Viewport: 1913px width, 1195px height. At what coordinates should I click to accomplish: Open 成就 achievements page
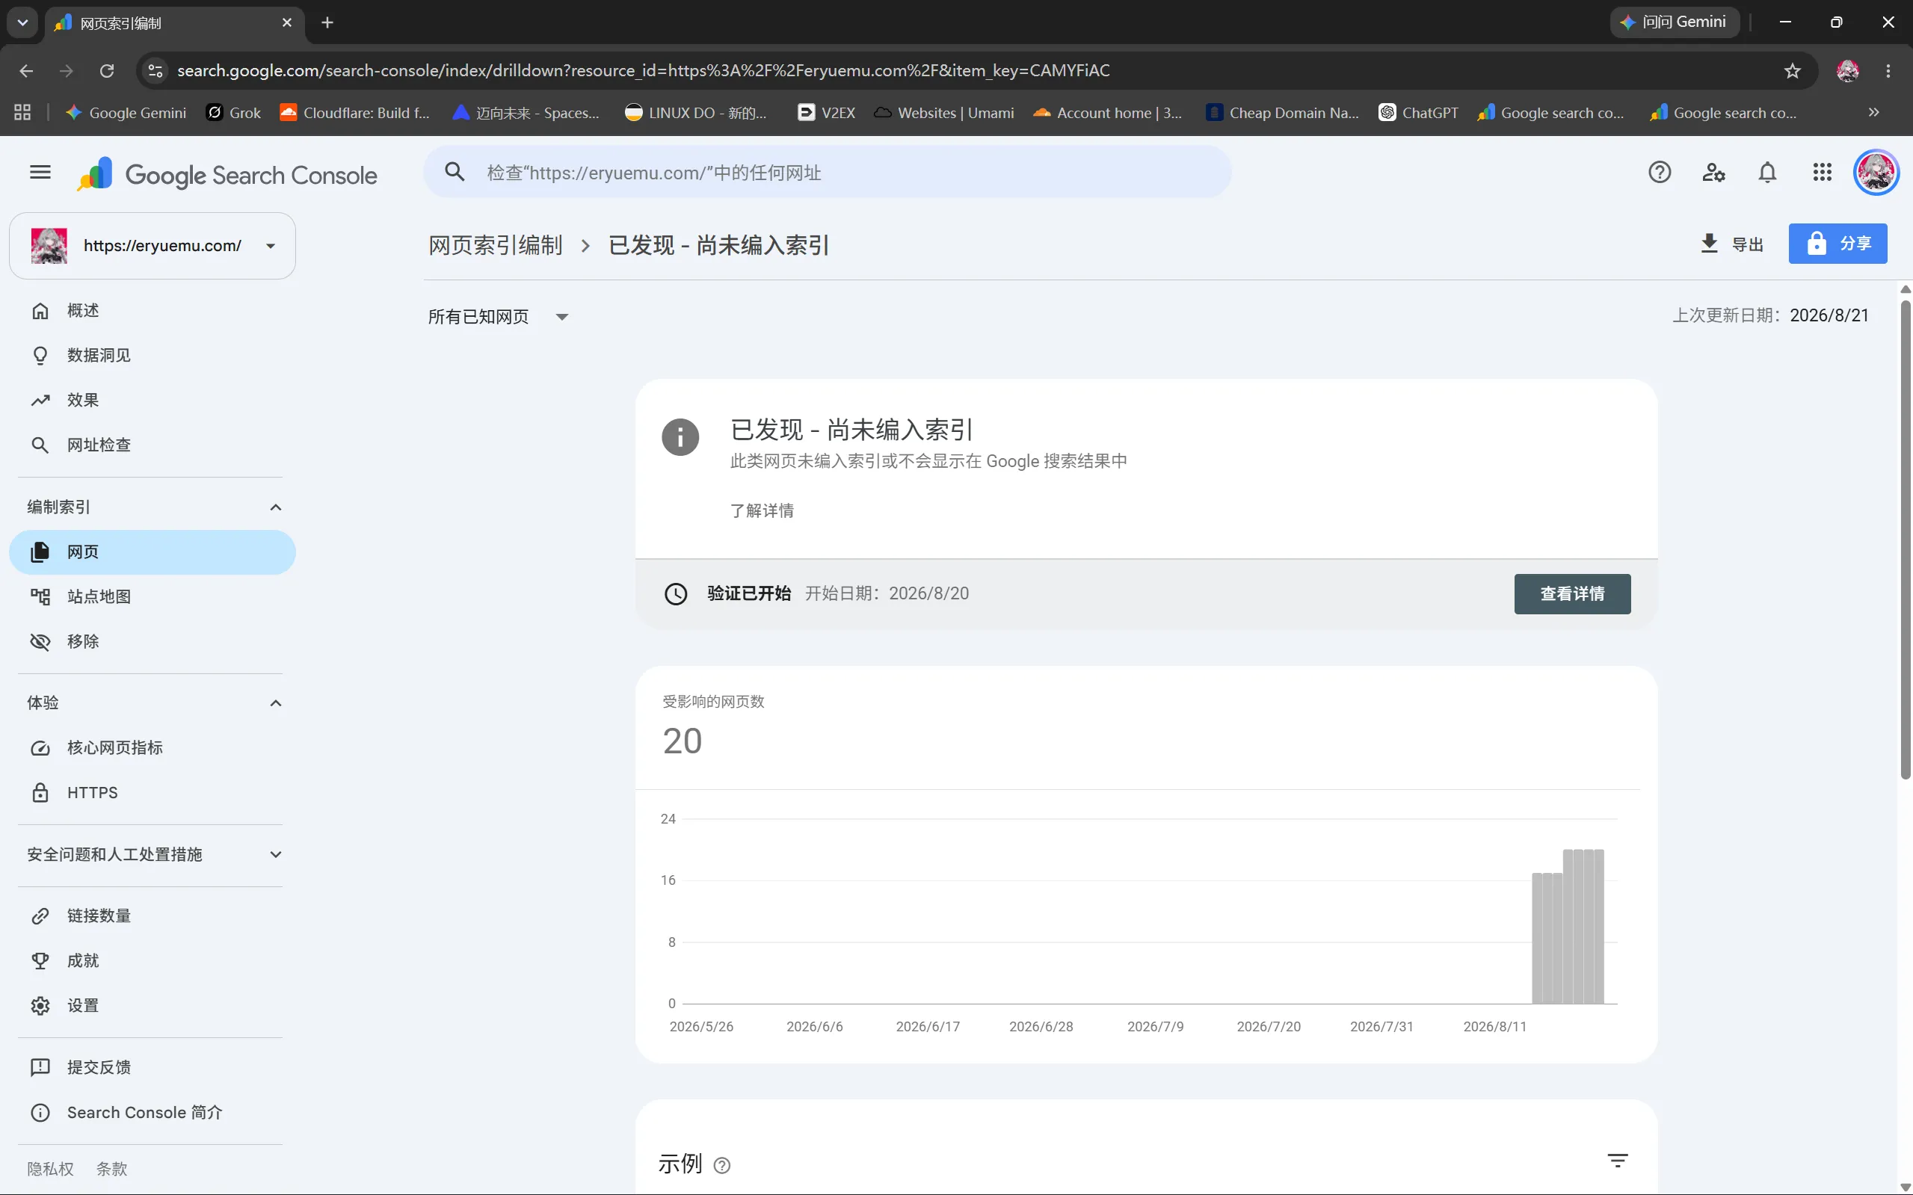pos(153,961)
